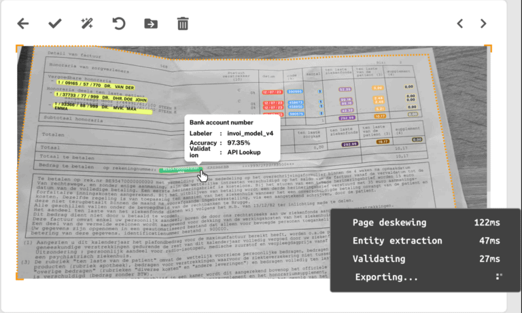Run the magic wand auto-label tool
Viewport: 522px width, 313px height.
click(x=87, y=24)
